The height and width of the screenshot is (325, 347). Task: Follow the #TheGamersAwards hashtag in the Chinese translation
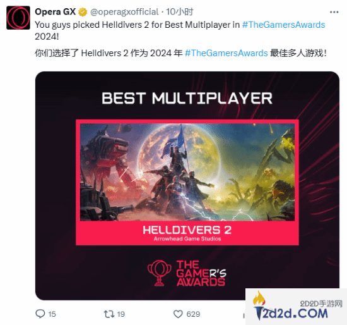pyautogui.click(x=226, y=53)
